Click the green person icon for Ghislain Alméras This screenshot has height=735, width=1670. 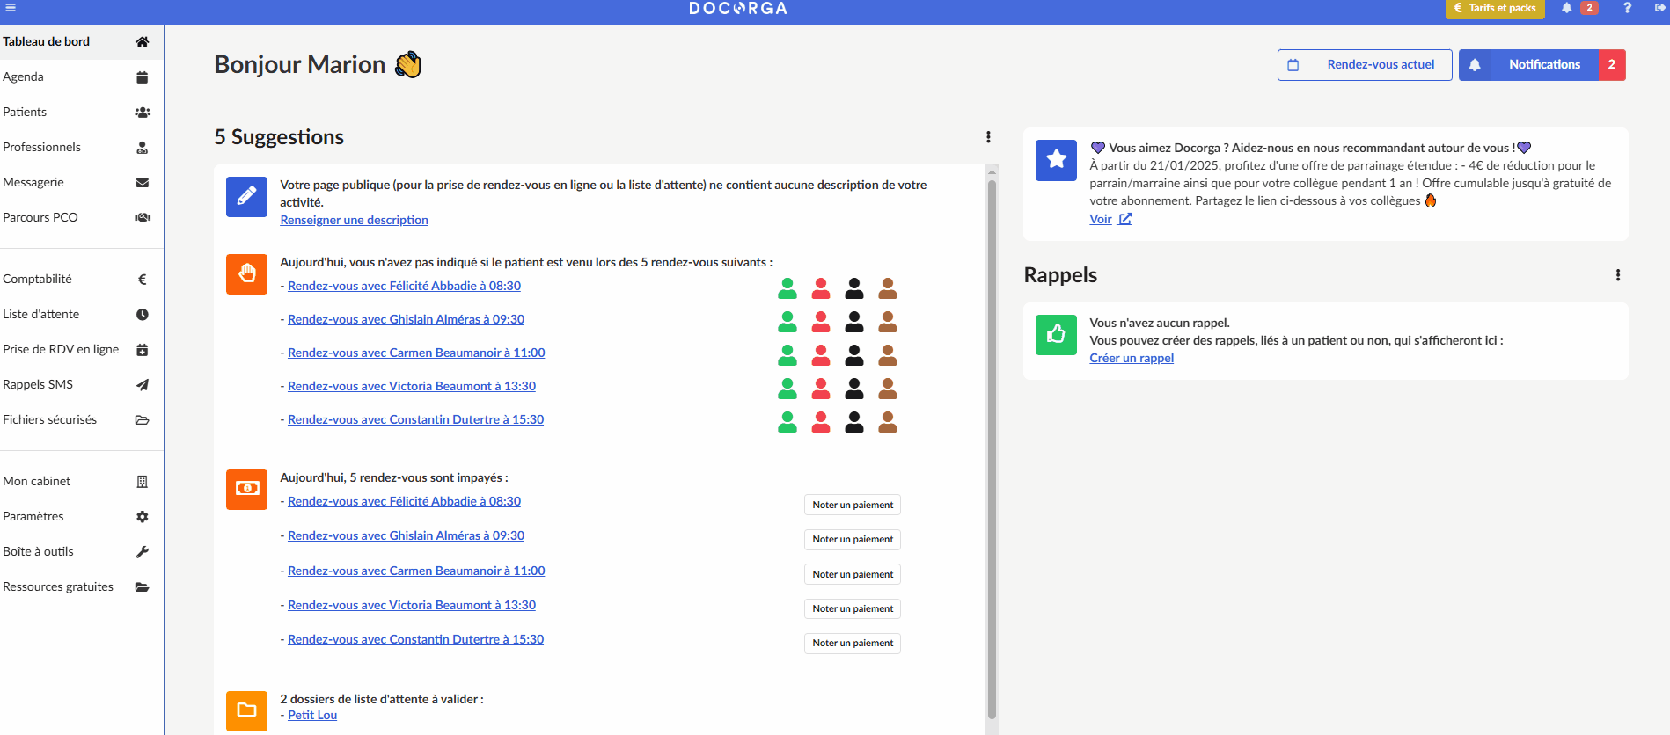[x=787, y=322]
